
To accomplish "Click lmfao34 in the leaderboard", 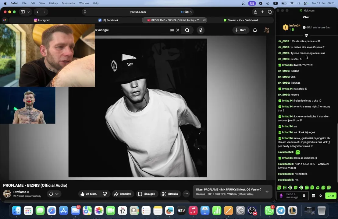I will [x=295, y=26].
